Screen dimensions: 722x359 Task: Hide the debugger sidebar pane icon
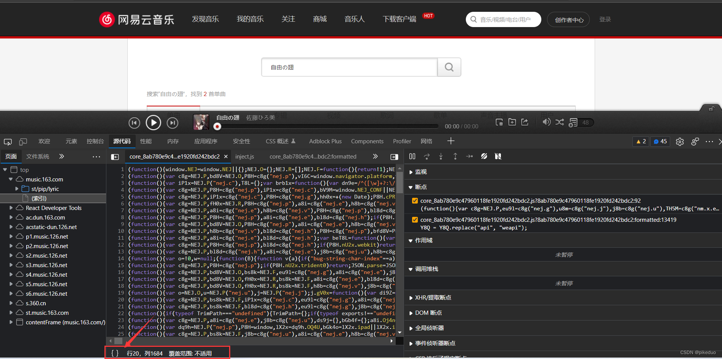(x=394, y=157)
